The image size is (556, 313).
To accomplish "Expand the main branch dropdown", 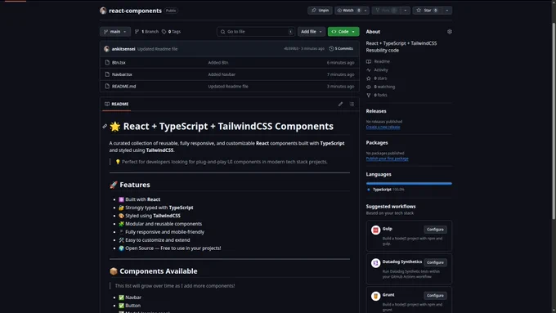I will click(115, 32).
